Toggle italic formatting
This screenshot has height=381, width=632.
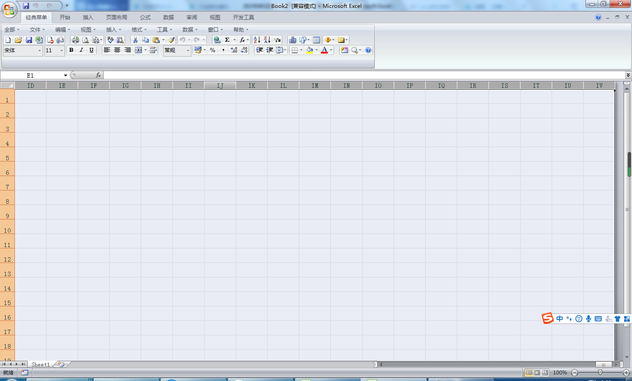(x=81, y=50)
